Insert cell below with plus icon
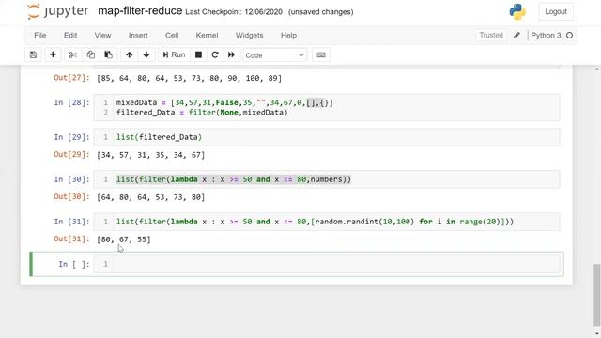Screen dimensions: 601x338 click(x=53, y=54)
